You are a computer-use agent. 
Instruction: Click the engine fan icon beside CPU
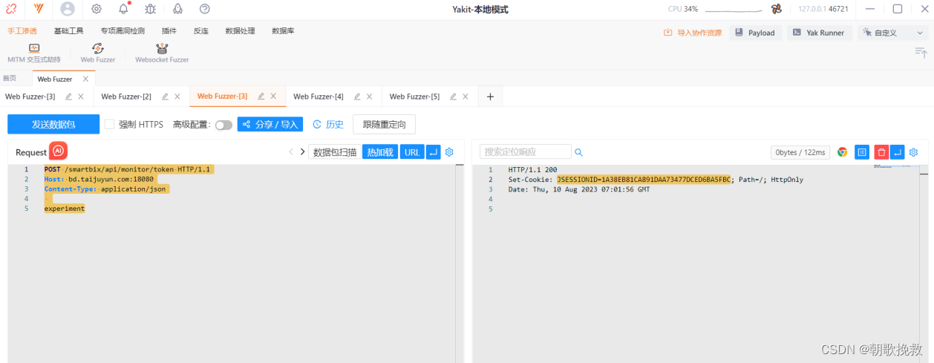coord(777,9)
